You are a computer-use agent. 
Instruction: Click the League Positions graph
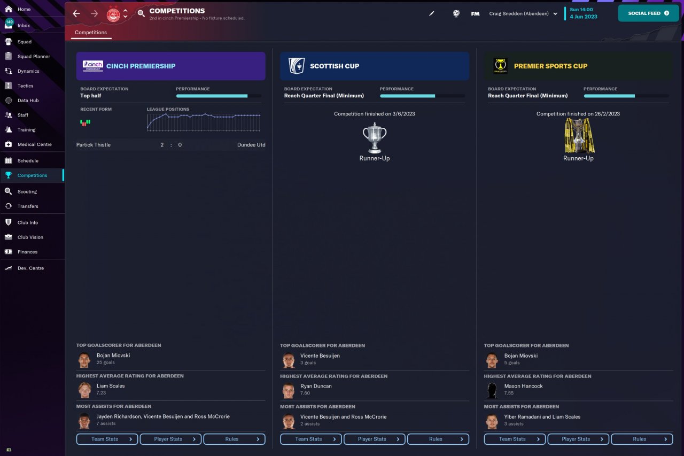click(x=204, y=122)
